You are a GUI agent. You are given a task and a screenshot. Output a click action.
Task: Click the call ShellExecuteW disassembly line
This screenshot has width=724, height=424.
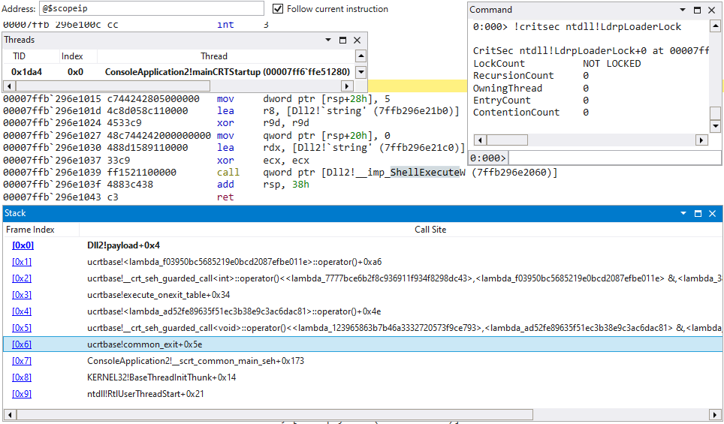point(280,173)
